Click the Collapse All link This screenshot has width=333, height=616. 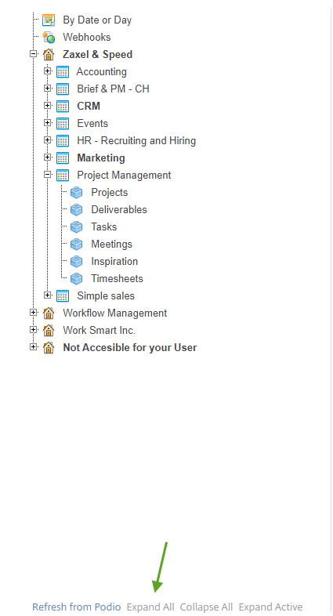(x=206, y=607)
